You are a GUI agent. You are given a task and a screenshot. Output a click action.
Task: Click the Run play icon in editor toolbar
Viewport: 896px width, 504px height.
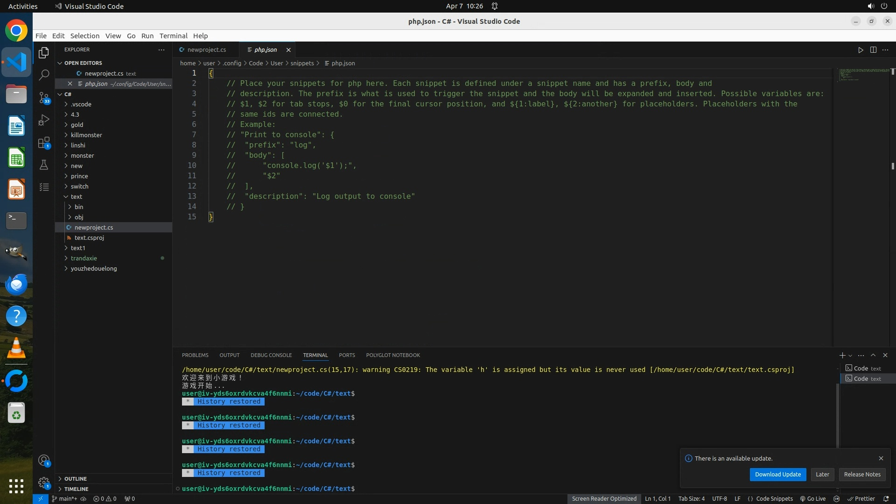(861, 50)
